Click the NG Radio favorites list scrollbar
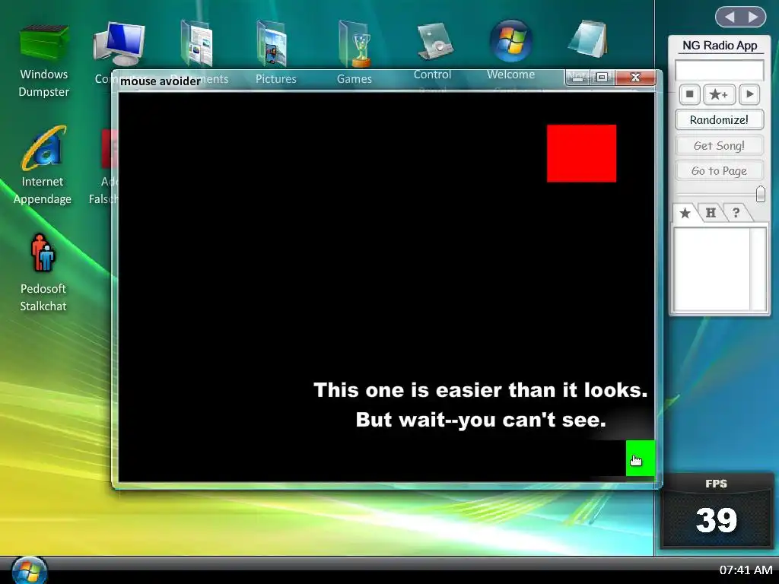779x584 pixels. click(x=758, y=270)
